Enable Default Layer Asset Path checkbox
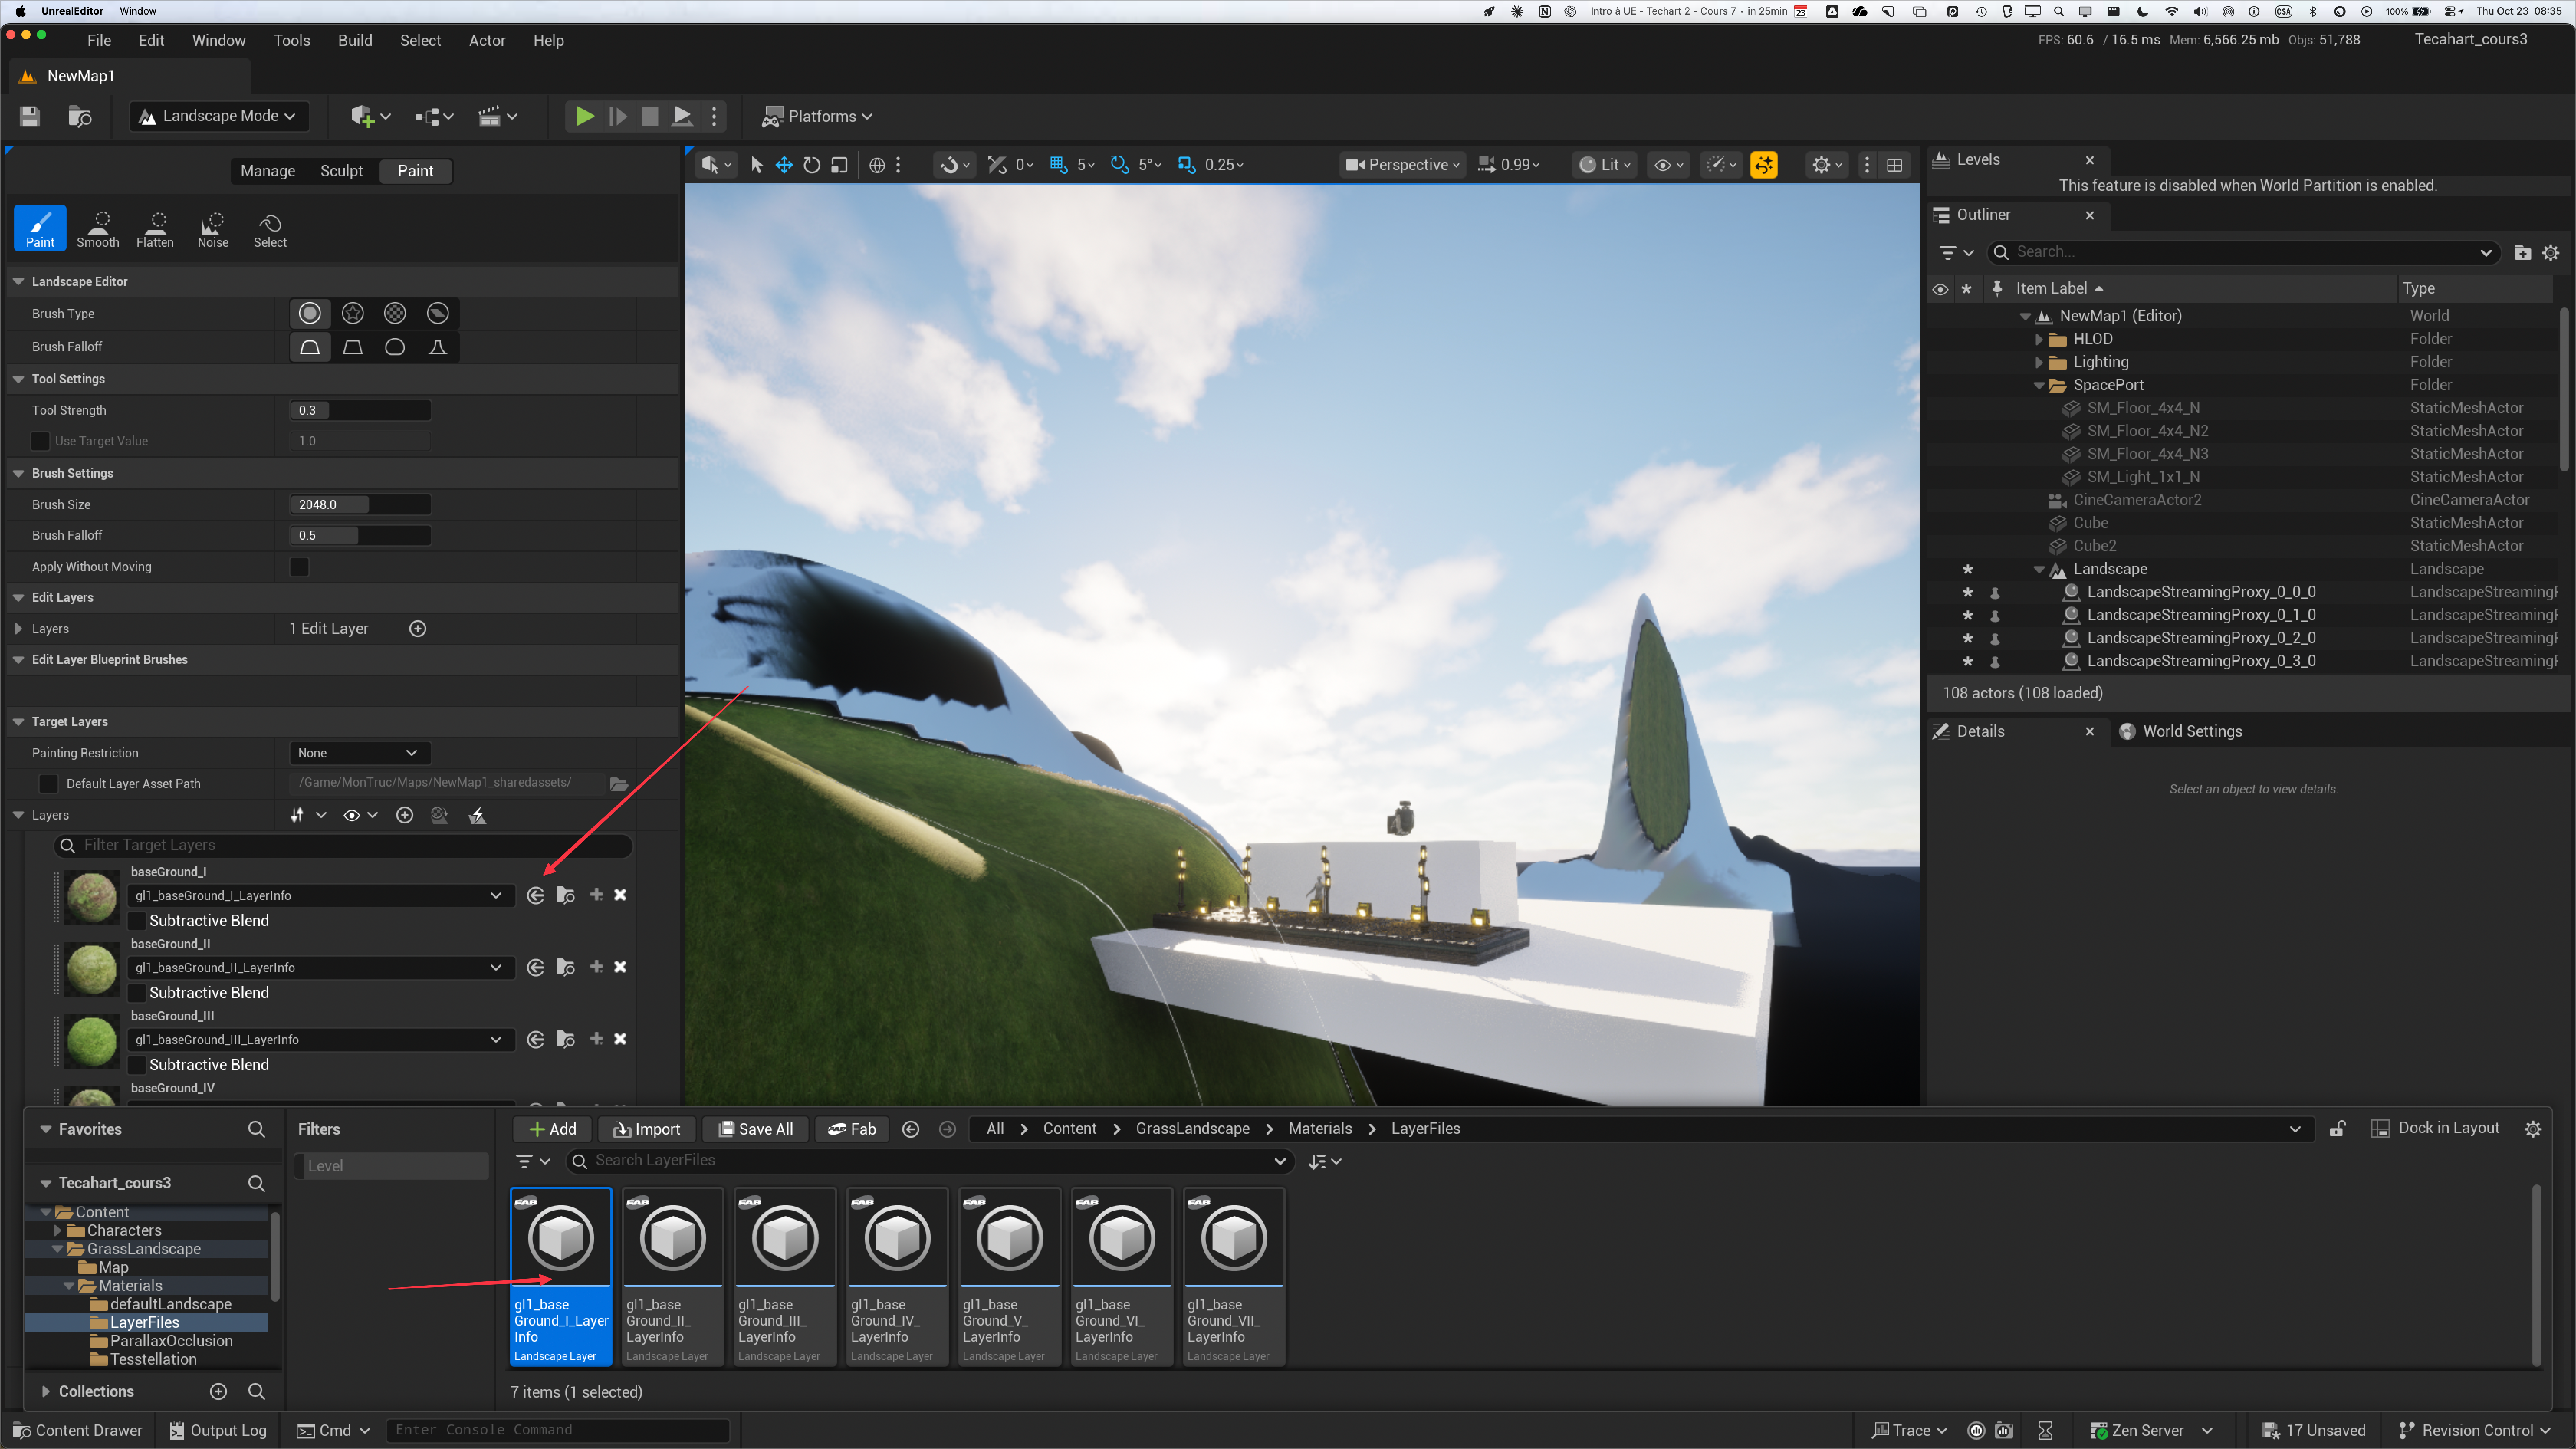This screenshot has height=1449, width=2576. 48,784
